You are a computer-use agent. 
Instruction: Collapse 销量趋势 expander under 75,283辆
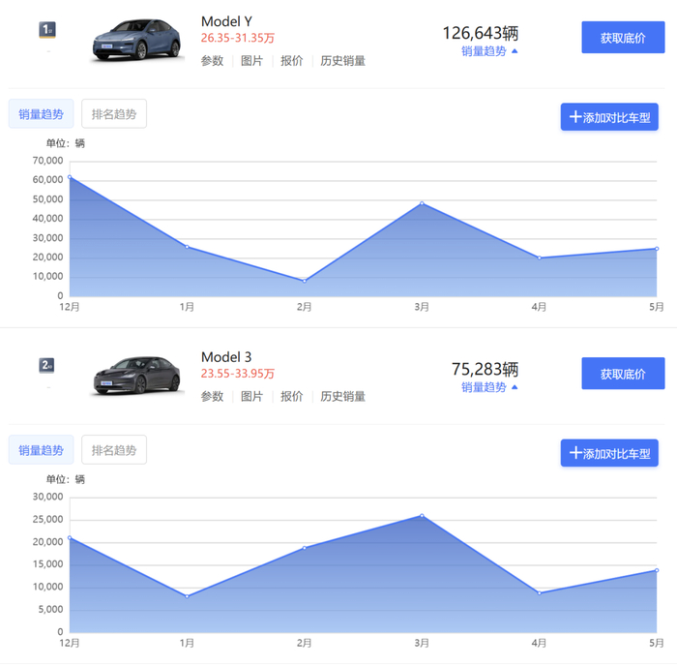click(489, 387)
